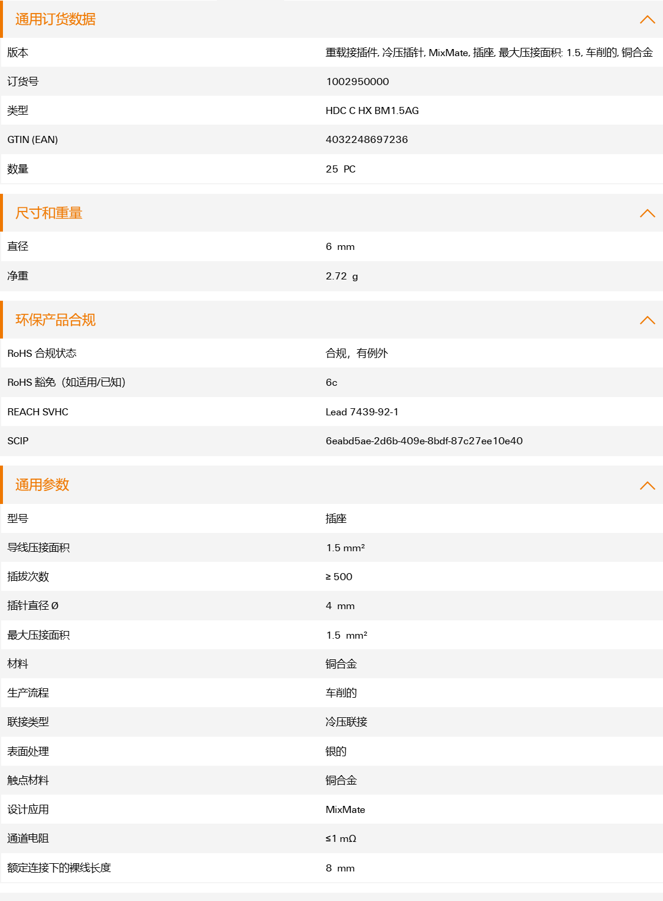Click 联接类型 value 冷压联接
The height and width of the screenshot is (901, 663).
click(x=347, y=722)
